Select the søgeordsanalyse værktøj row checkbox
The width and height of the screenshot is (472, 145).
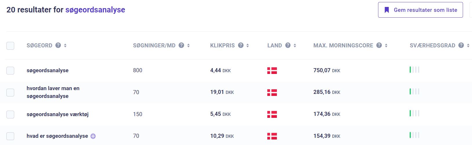(x=10, y=114)
